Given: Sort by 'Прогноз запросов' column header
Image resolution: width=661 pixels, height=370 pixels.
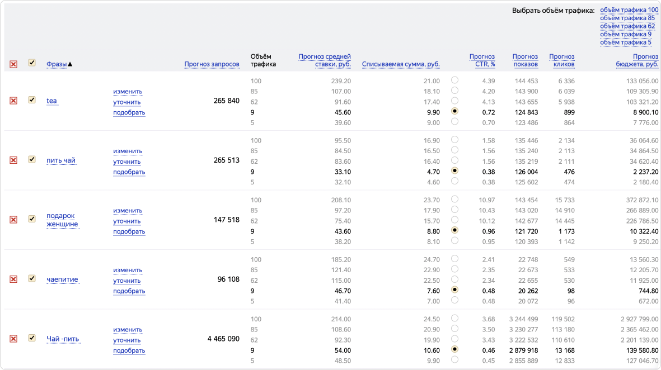Looking at the screenshot, I should [212, 64].
